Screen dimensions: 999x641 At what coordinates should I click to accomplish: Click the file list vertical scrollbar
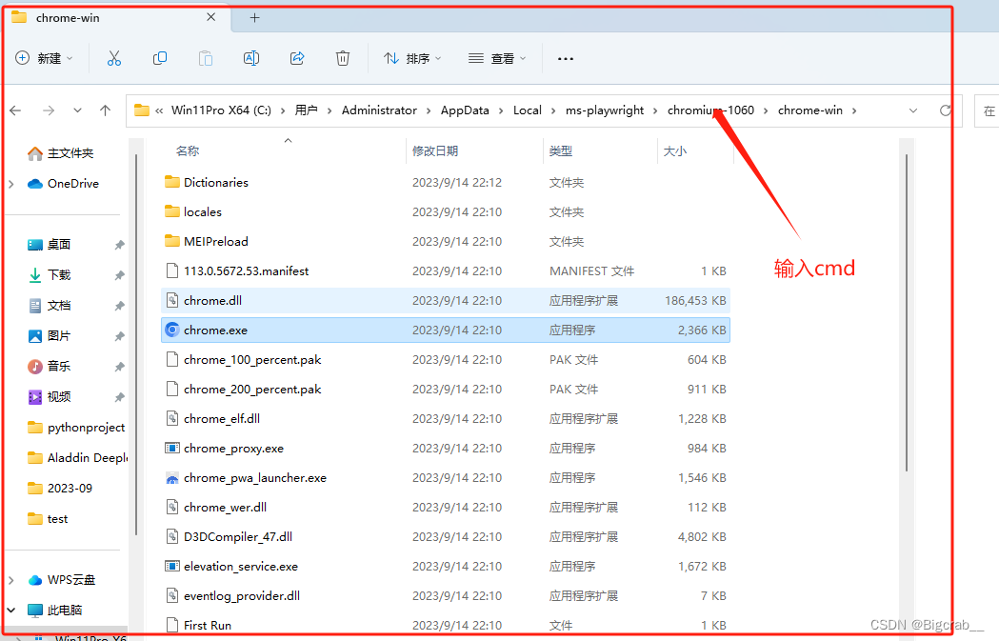(906, 312)
